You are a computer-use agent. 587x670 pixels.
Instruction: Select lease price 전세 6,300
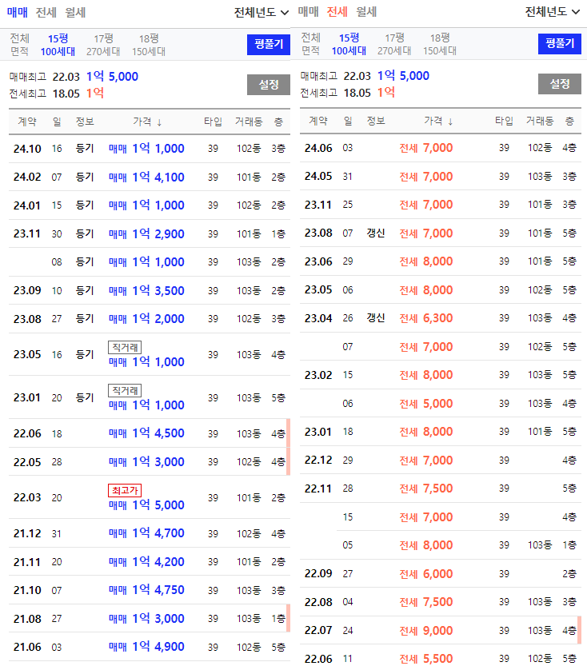pyautogui.click(x=425, y=318)
